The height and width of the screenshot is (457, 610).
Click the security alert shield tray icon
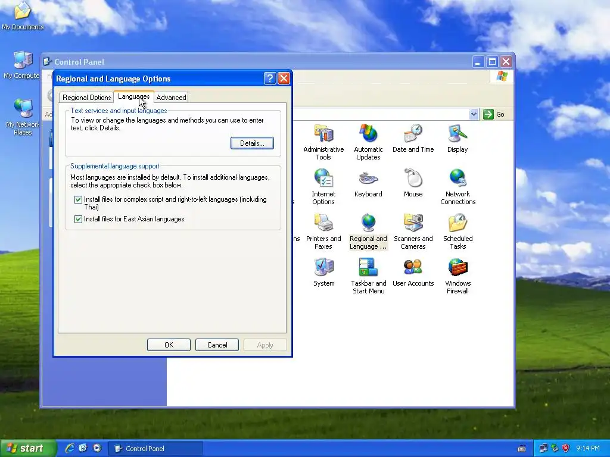(x=566, y=448)
